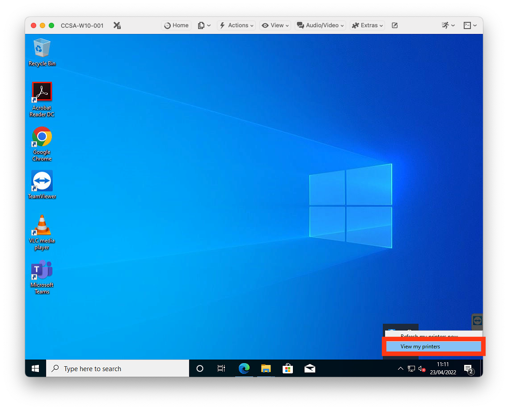The height and width of the screenshot is (410, 508).
Task: Select the Acrobat Reader DC shortcut
Action: click(x=42, y=100)
